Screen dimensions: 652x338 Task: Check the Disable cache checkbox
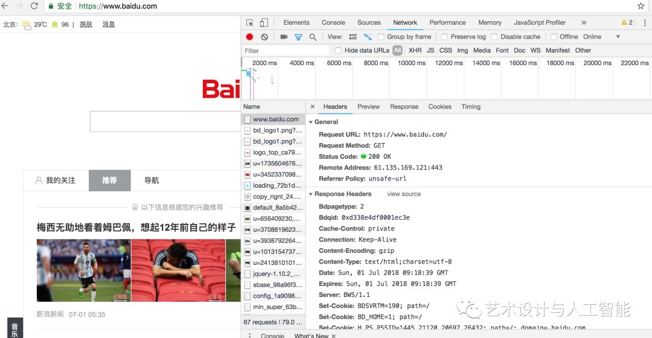click(x=494, y=37)
